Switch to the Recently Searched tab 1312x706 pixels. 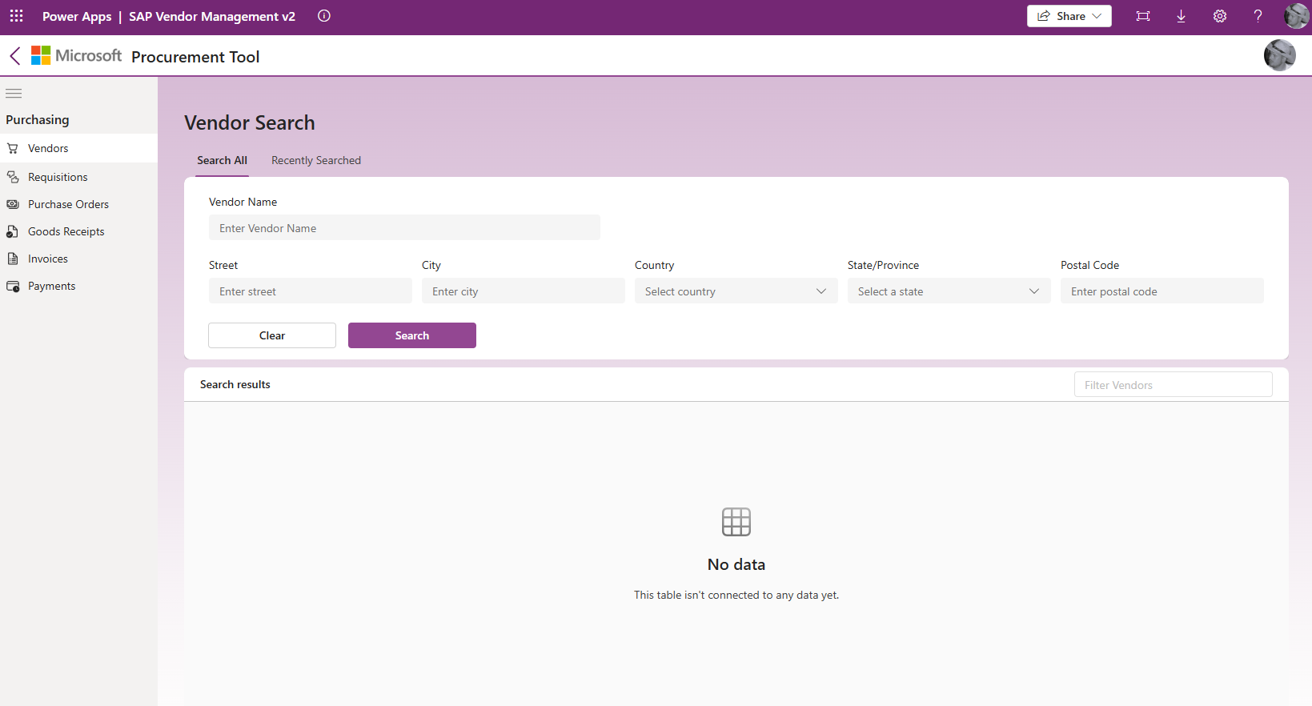click(316, 161)
